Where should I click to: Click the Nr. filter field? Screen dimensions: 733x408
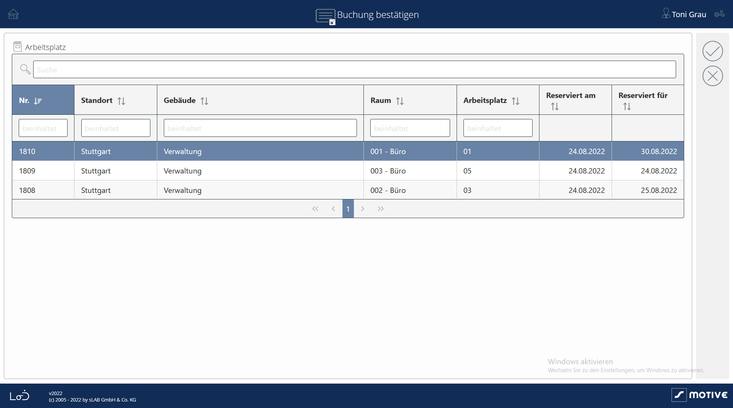[x=43, y=128]
